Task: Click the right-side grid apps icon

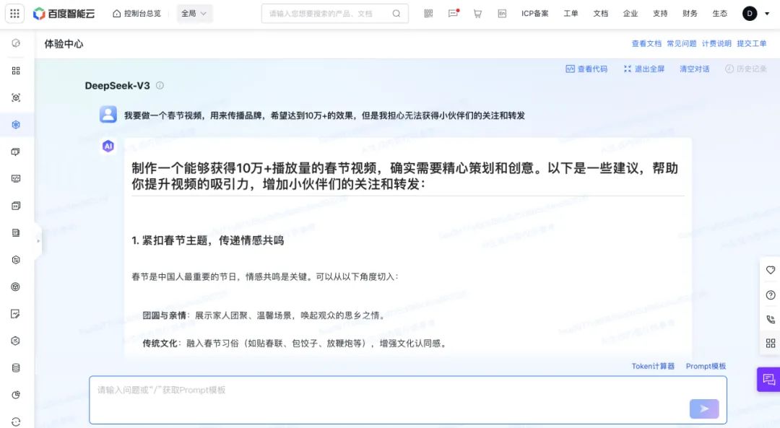Action: (x=771, y=344)
